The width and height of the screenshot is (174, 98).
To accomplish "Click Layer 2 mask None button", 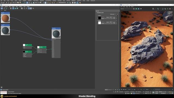I will coord(114,18).
